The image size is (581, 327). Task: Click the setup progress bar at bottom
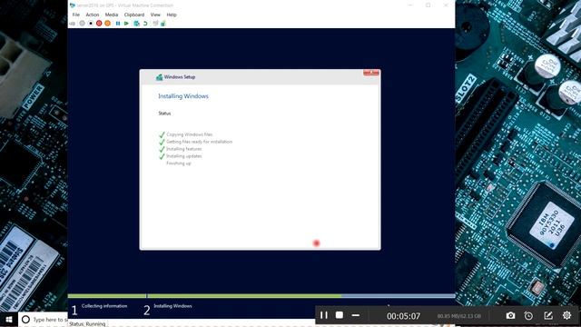pyautogui.click(x=261, y=296)
